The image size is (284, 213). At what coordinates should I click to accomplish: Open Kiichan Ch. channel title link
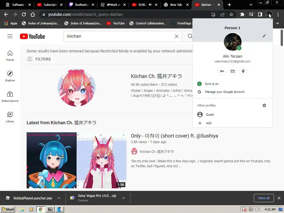pyautogui.click(x=156, y=76)
